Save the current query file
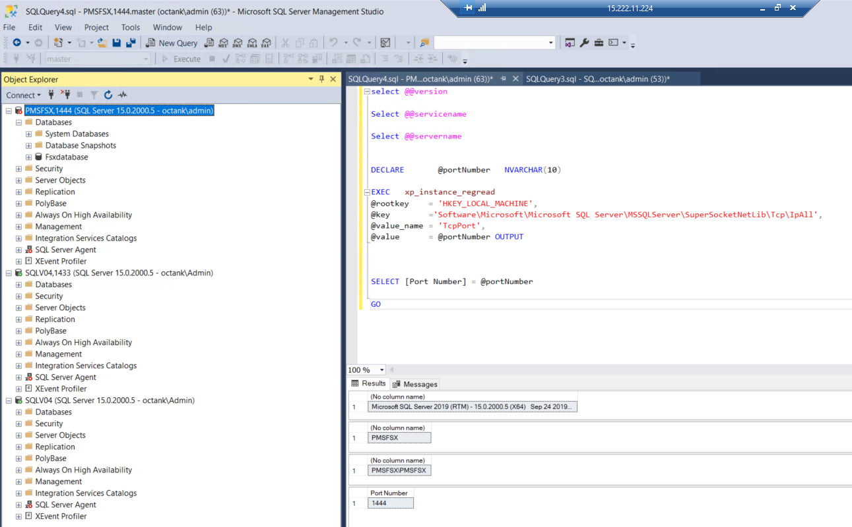The image size is (852, 527). pyautogui.click(x=115, y=42)
